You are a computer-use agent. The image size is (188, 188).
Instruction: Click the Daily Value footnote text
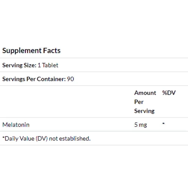point(47,139)
